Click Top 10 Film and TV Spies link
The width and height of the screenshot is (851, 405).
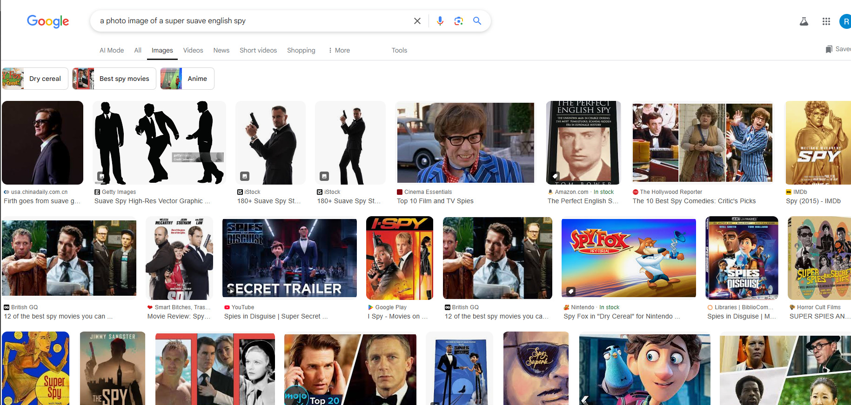coord(435,201)
